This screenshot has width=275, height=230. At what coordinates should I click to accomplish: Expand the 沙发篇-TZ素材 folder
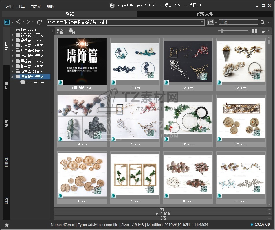click(x=12, y=35)
